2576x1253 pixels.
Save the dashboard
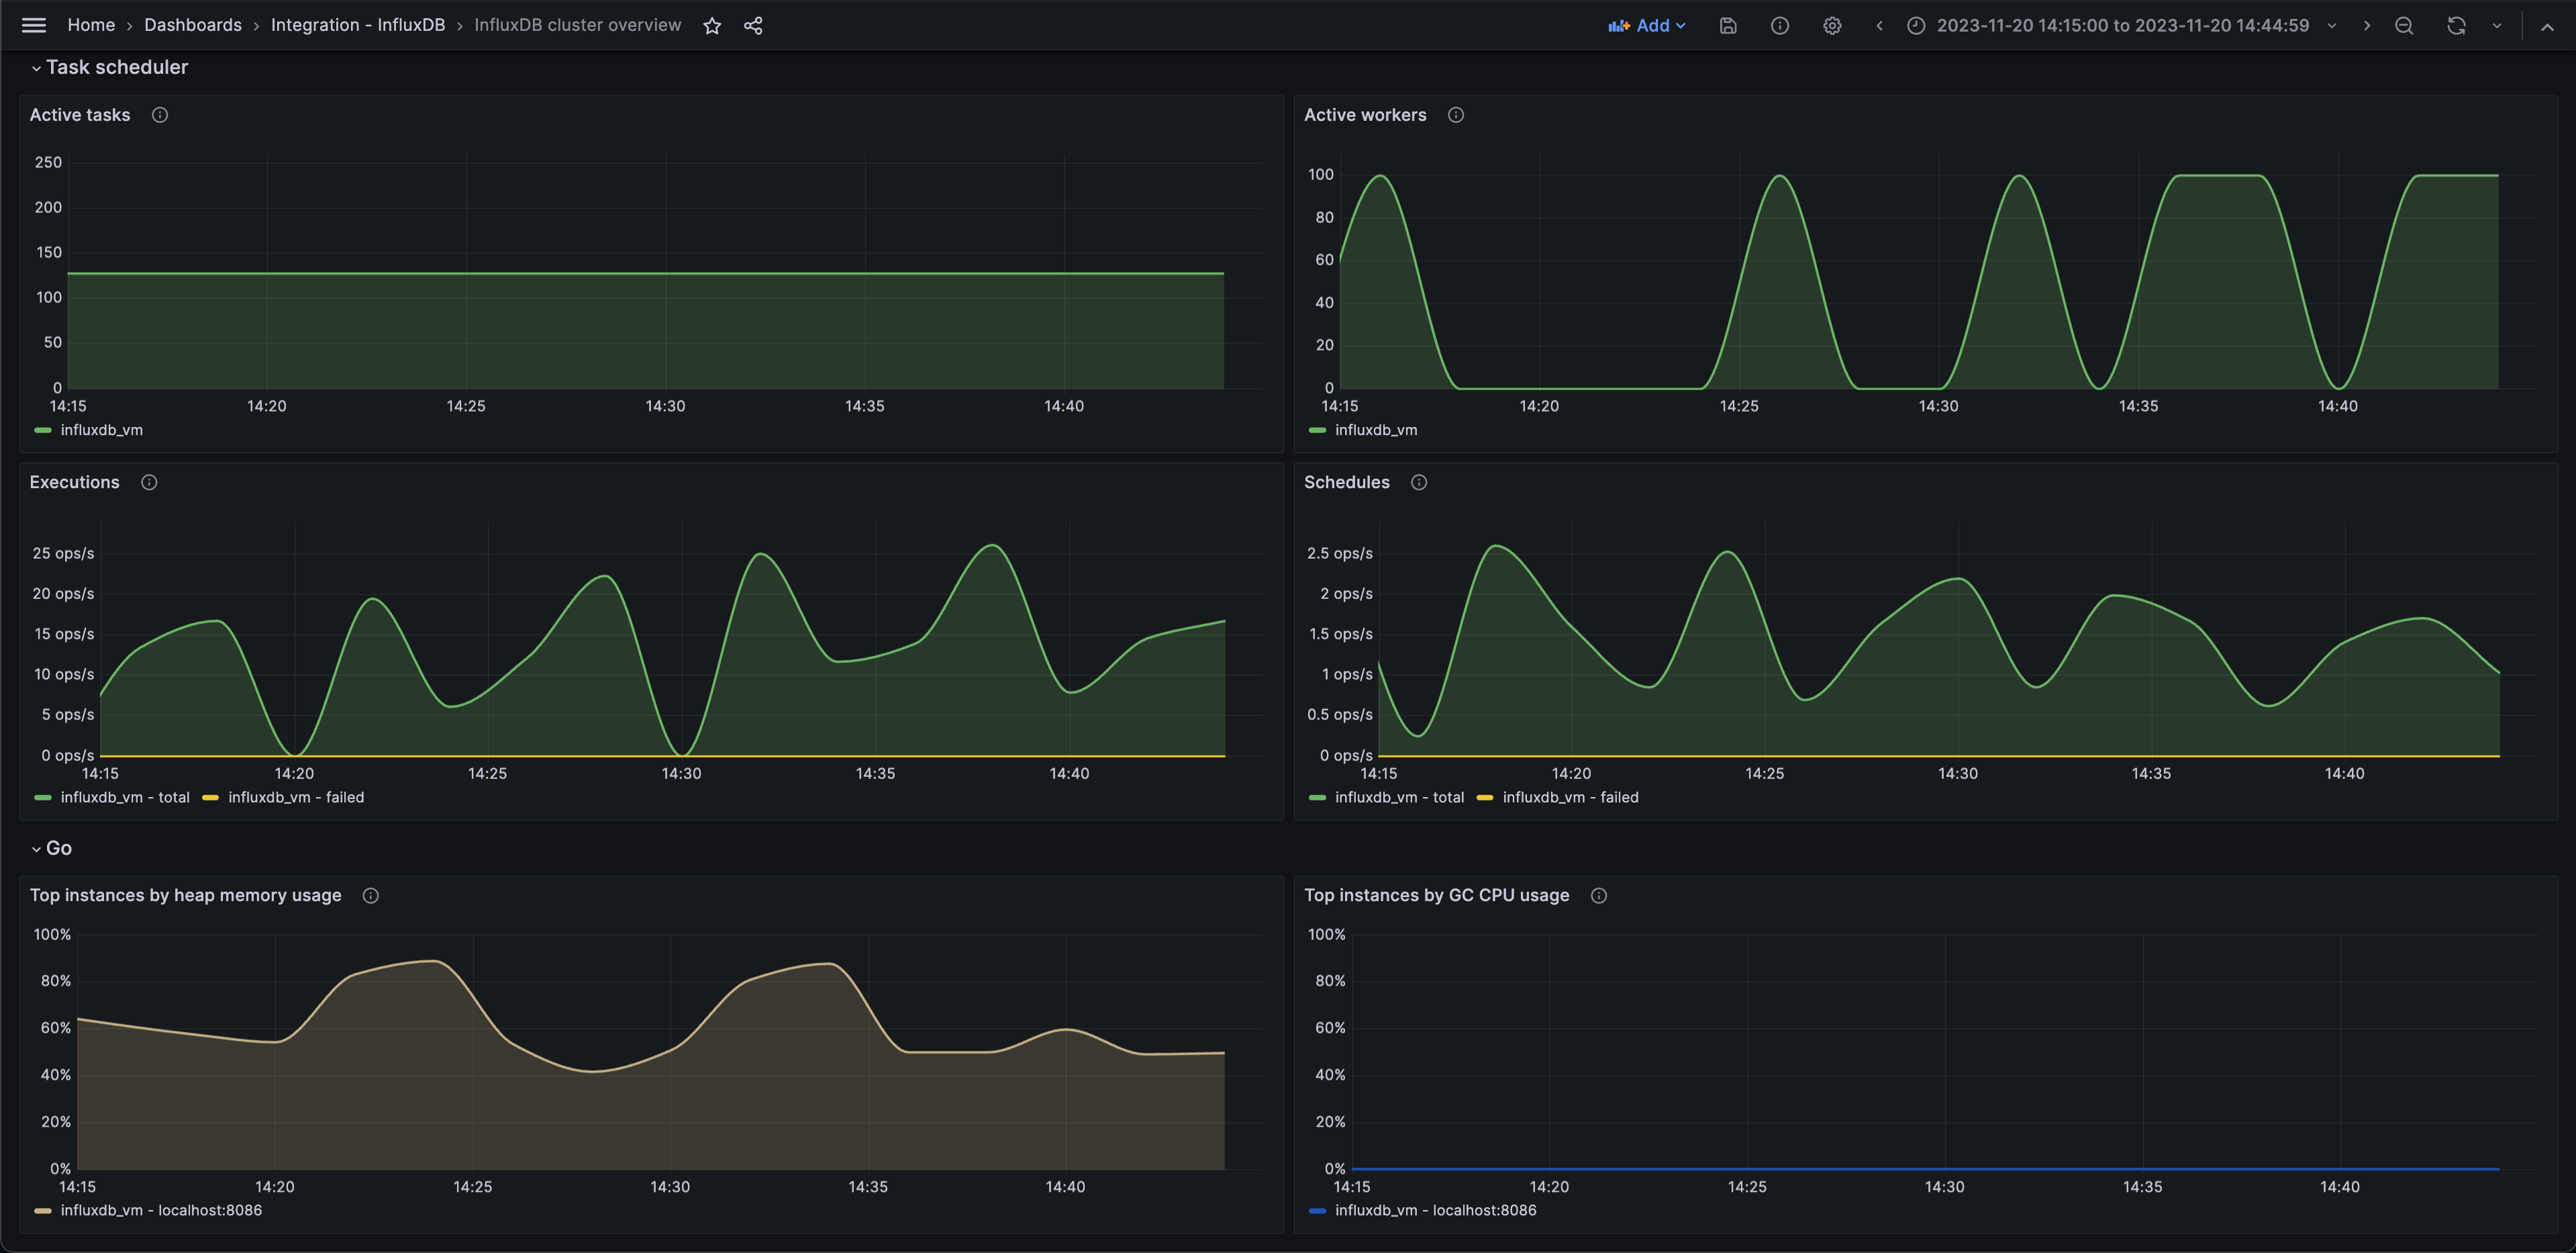[1728, 25]
